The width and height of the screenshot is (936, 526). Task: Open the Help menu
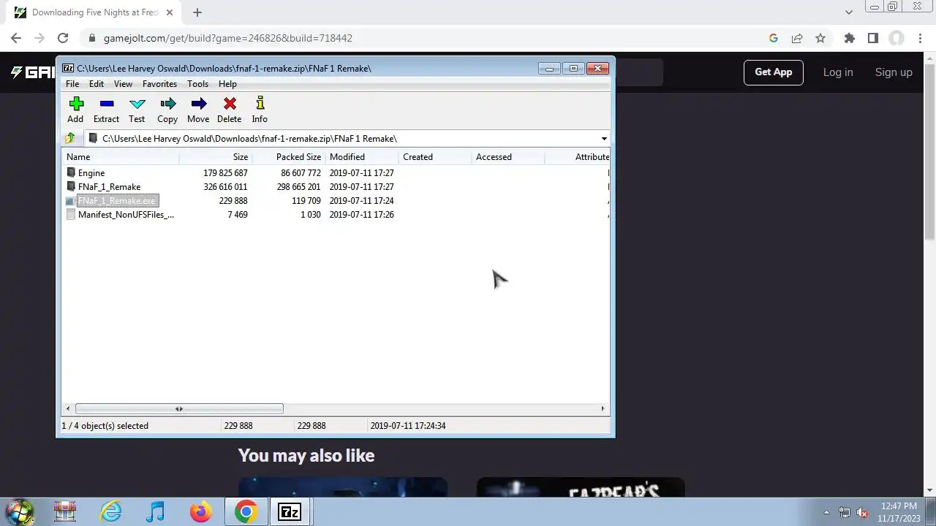click(x=227, y=84)
